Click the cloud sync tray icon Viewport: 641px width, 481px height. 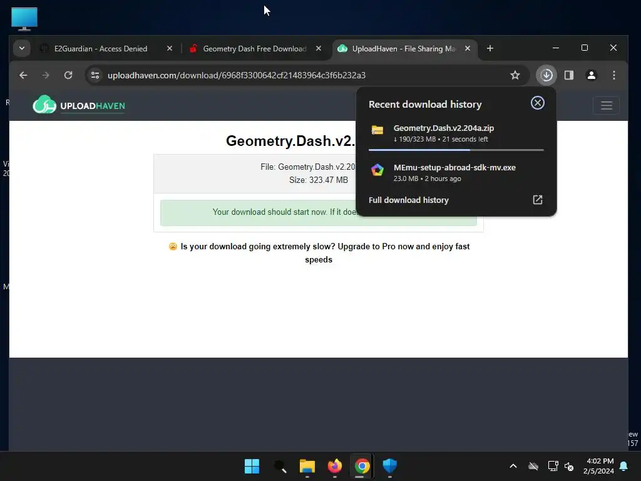pos(533,466)
